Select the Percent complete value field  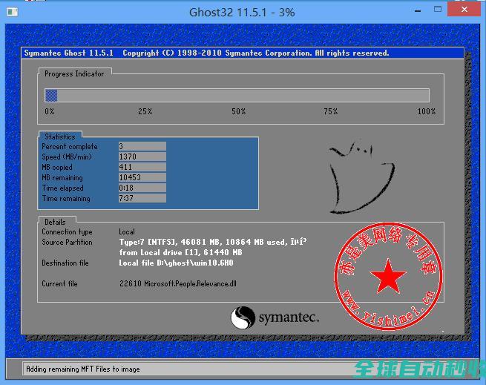(x=142, y=147)
